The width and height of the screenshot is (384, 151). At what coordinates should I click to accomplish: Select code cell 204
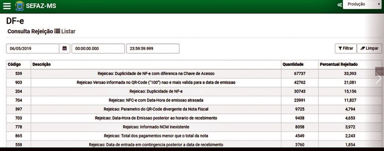[18, 91]
